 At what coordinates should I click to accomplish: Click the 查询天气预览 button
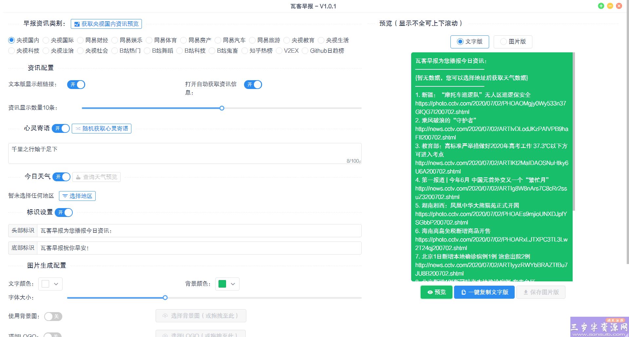[x=96, y=177]
